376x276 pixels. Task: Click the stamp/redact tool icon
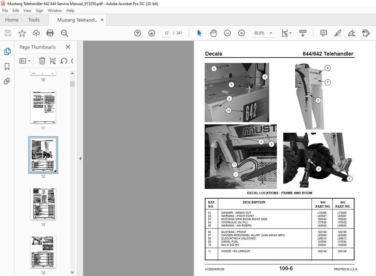pyautogui.click(x=366, y=33)
